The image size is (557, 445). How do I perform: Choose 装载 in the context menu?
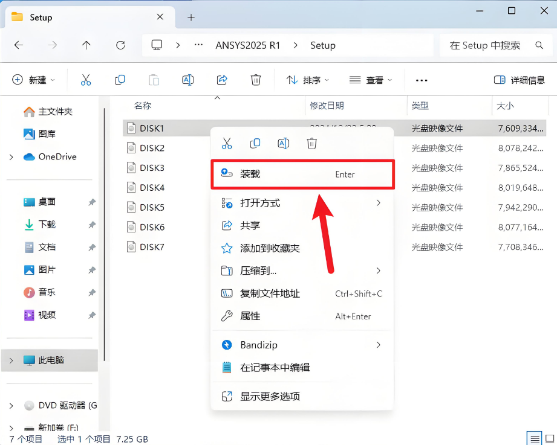click(302, 174)
